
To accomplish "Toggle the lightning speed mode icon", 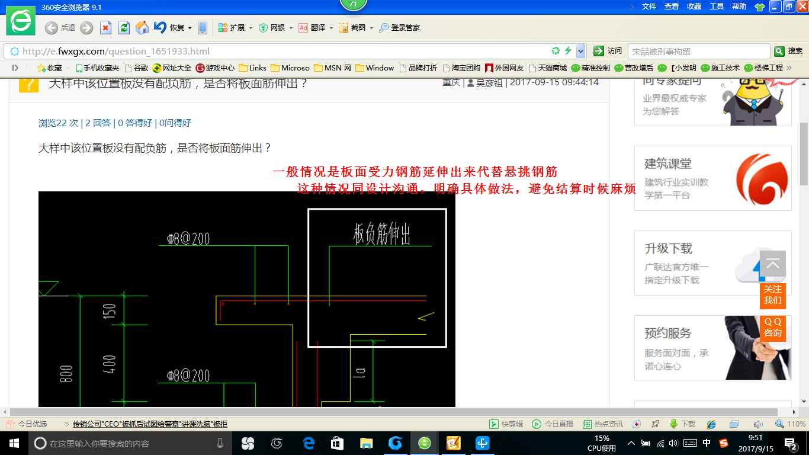I will tap(569, 51).
